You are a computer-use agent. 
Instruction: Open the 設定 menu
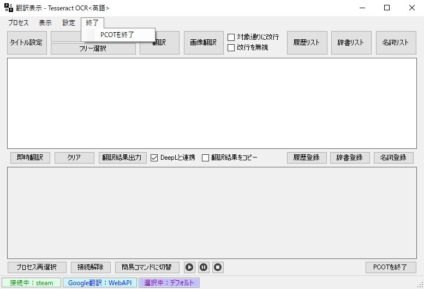(x=69, y=23)
